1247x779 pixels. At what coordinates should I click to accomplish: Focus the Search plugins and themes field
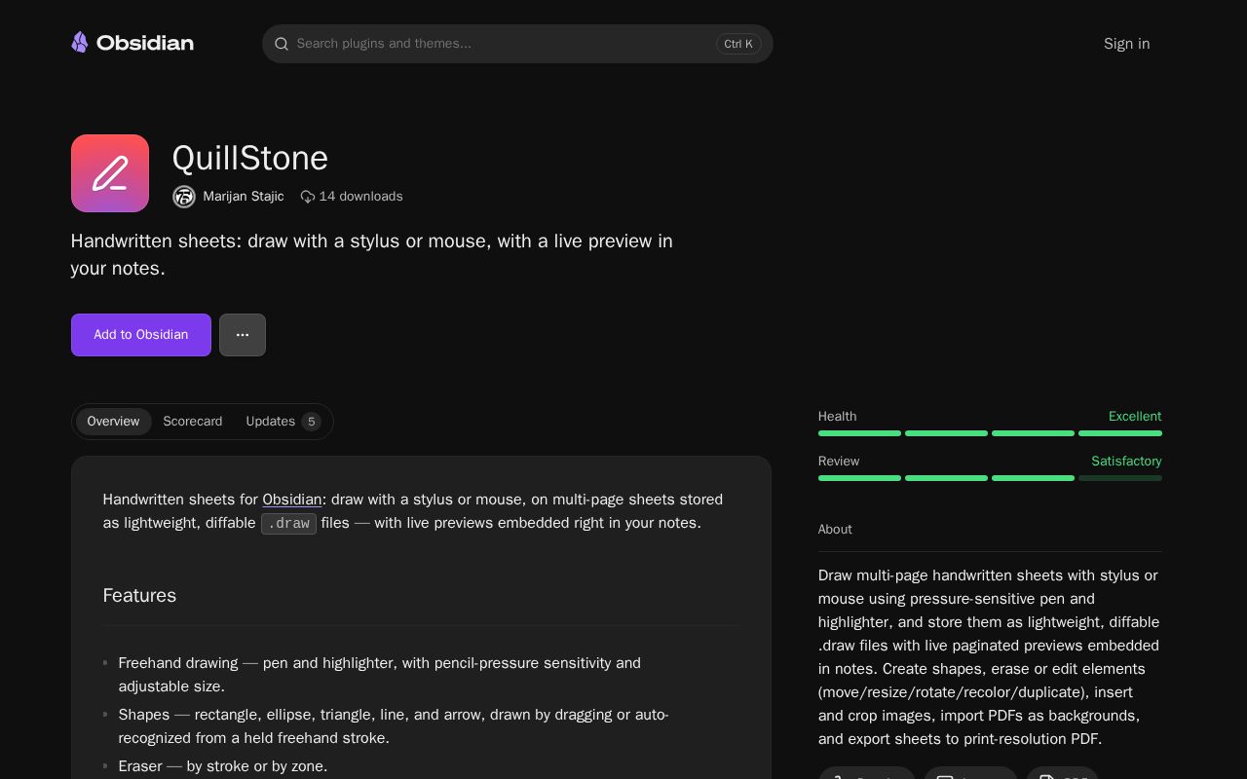(x=517, y=44)
